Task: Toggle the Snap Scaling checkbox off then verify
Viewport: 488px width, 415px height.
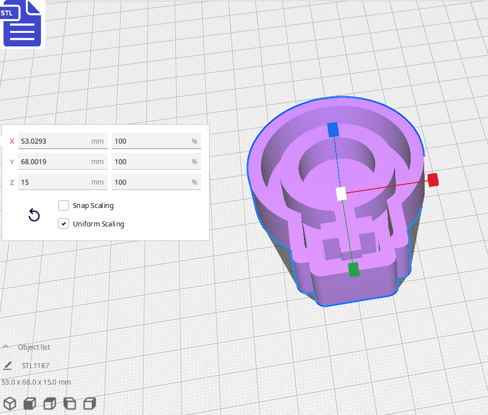Action: 63,205
